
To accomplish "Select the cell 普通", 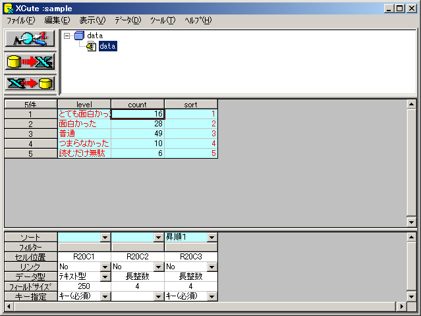I will pyautogui.click(x=84, y=134).
